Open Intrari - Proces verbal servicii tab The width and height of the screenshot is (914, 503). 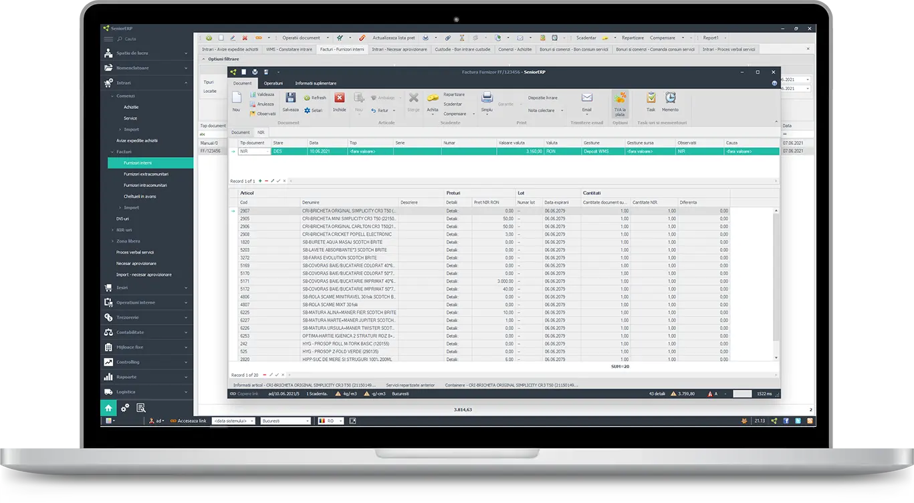(x=729, y=49)
